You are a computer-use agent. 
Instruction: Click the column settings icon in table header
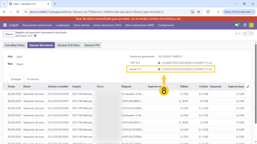(248, 87)
